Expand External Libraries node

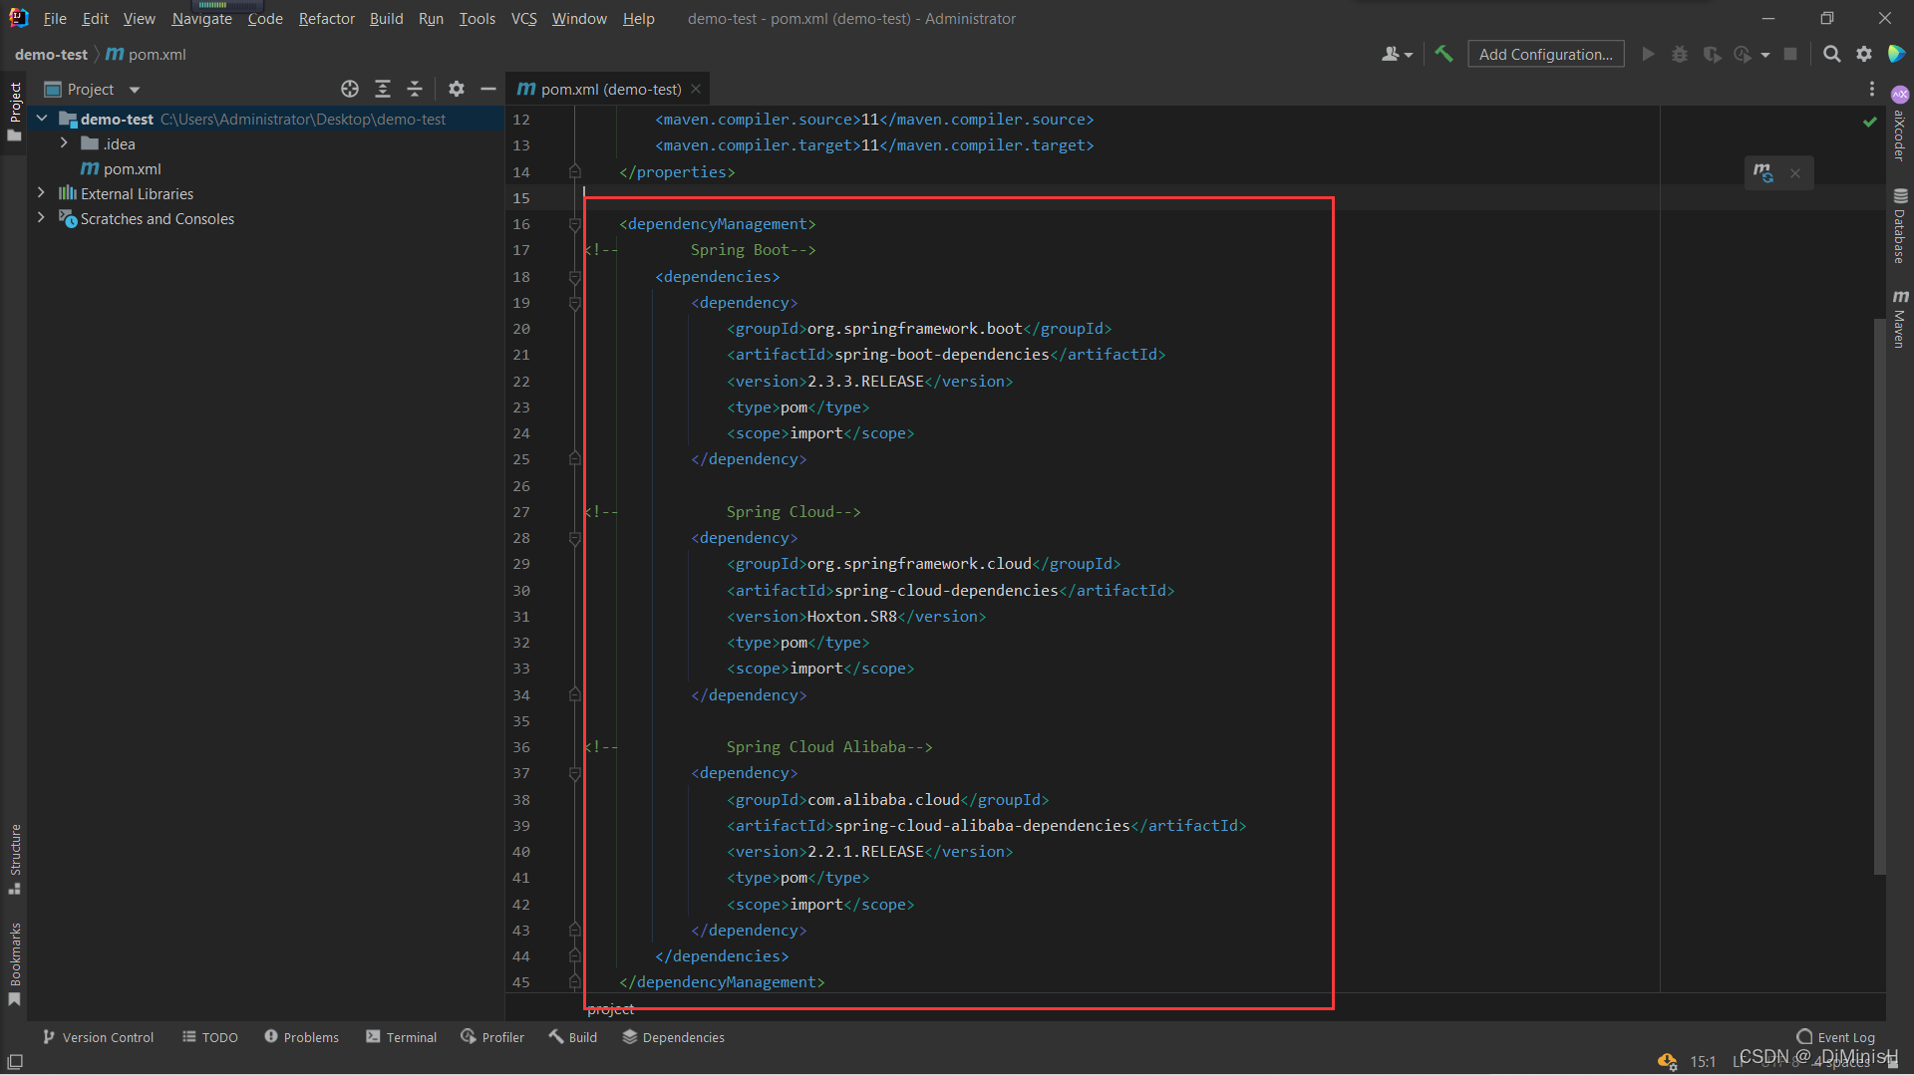pos(41,193)
